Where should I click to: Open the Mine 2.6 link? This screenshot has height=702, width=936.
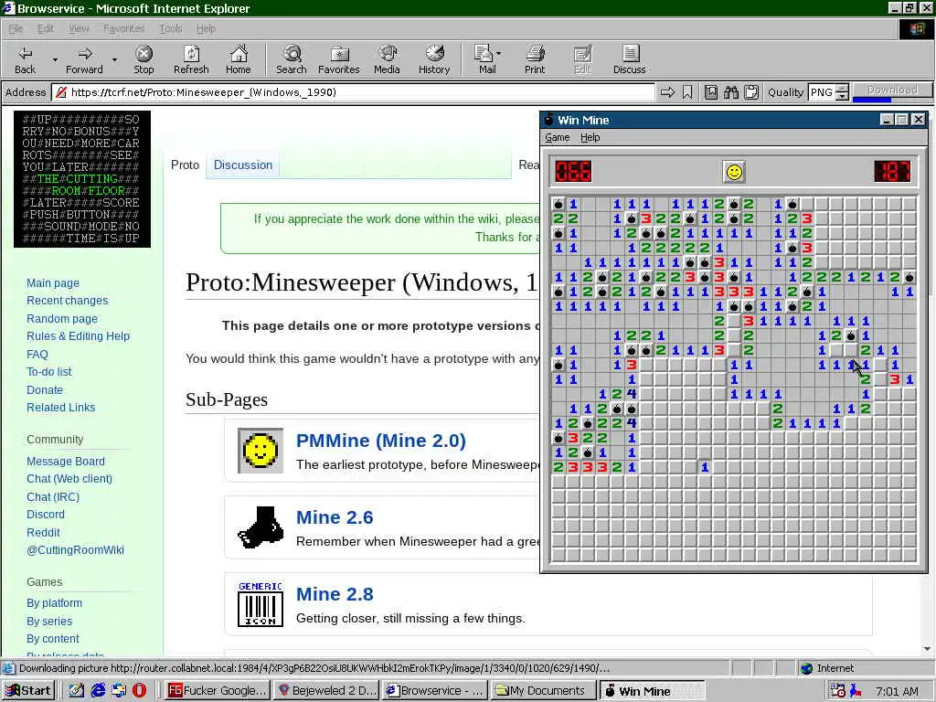click(x=335, y=517)
